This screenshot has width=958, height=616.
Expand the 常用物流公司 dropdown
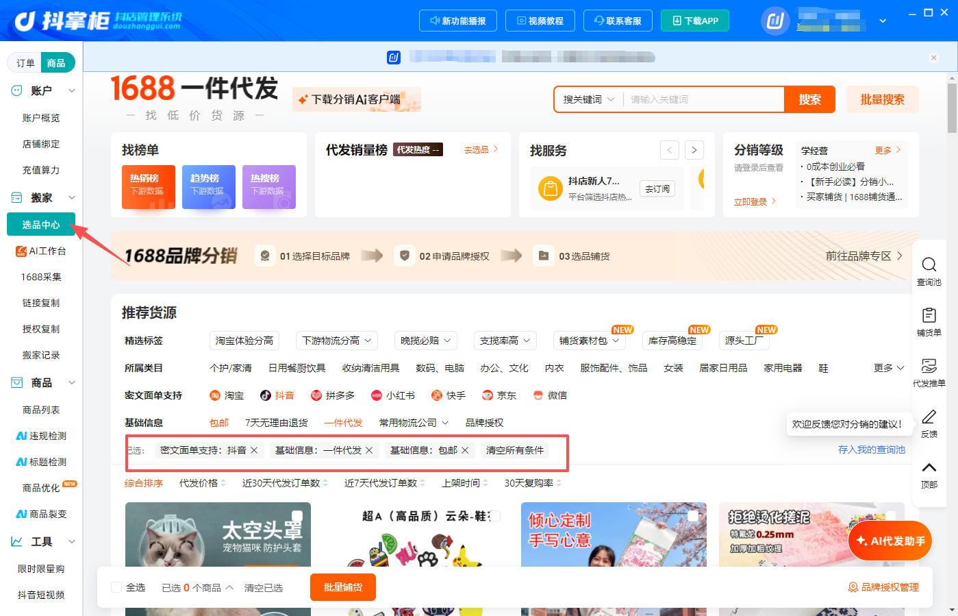[x=414, y=423]
